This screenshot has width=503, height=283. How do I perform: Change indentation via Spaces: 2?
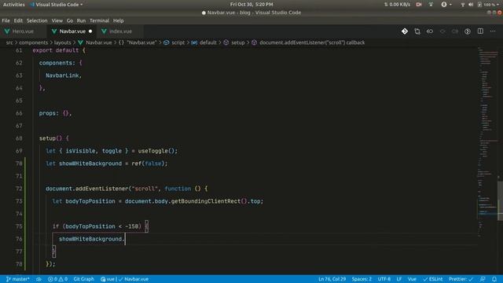pos(362,279)
